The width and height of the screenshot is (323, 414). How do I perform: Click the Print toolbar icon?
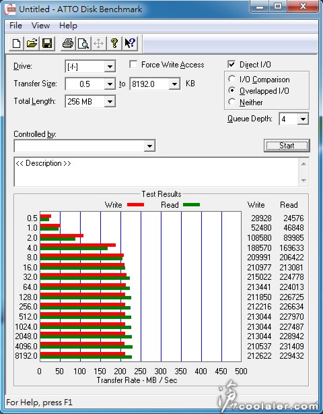[68, 43]
